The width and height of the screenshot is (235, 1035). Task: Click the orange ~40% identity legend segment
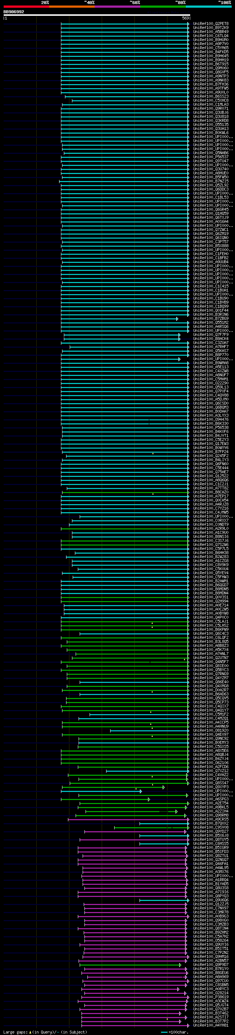coord(72,7)
